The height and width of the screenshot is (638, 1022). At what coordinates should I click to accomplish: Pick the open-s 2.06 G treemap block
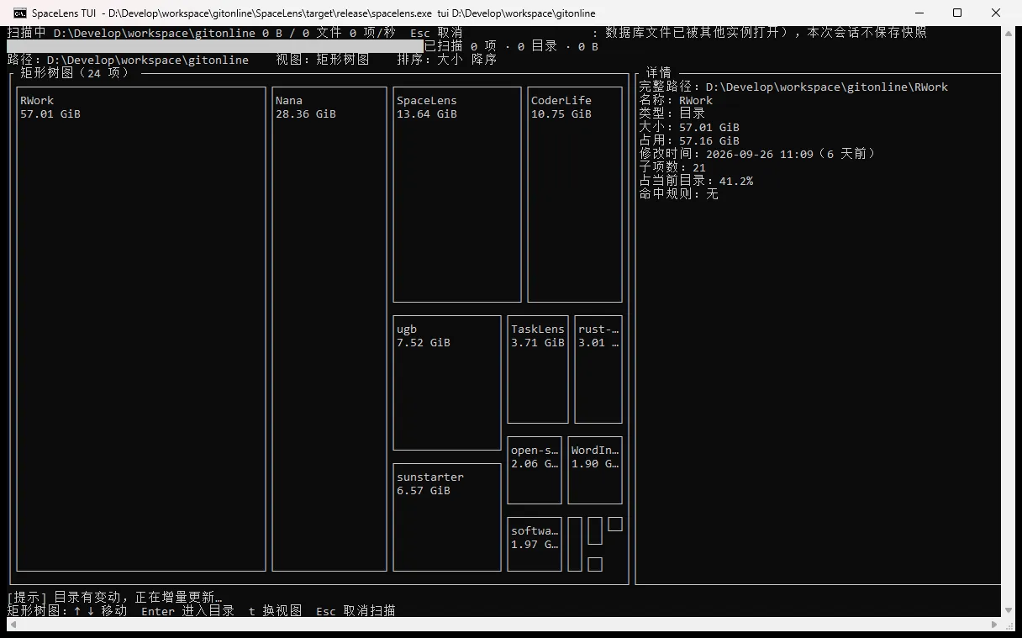[535, 470]
